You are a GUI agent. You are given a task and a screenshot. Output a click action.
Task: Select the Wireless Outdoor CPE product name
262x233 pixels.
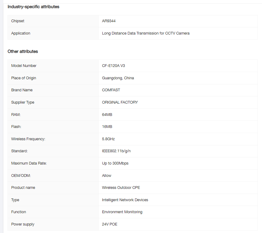121,188
